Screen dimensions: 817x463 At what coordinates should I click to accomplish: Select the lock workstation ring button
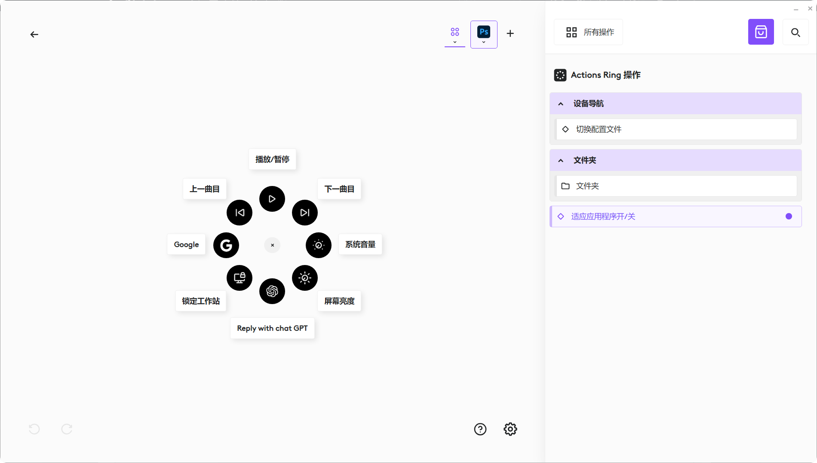point(240,278)
